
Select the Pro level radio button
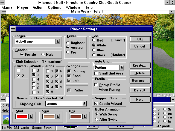click(x=68, y=52)
